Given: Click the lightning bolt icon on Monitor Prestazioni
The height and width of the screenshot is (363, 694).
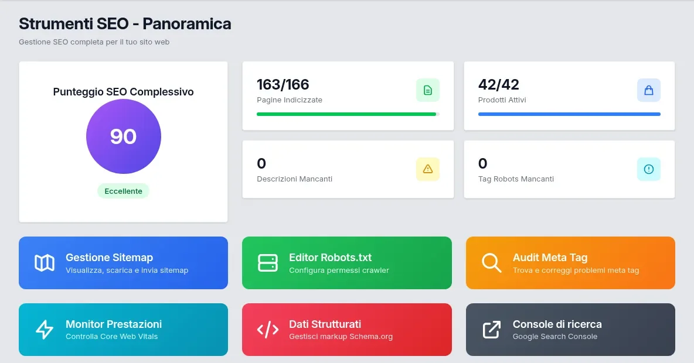Looking at the screenshot, I should click(x=45, y=330).
